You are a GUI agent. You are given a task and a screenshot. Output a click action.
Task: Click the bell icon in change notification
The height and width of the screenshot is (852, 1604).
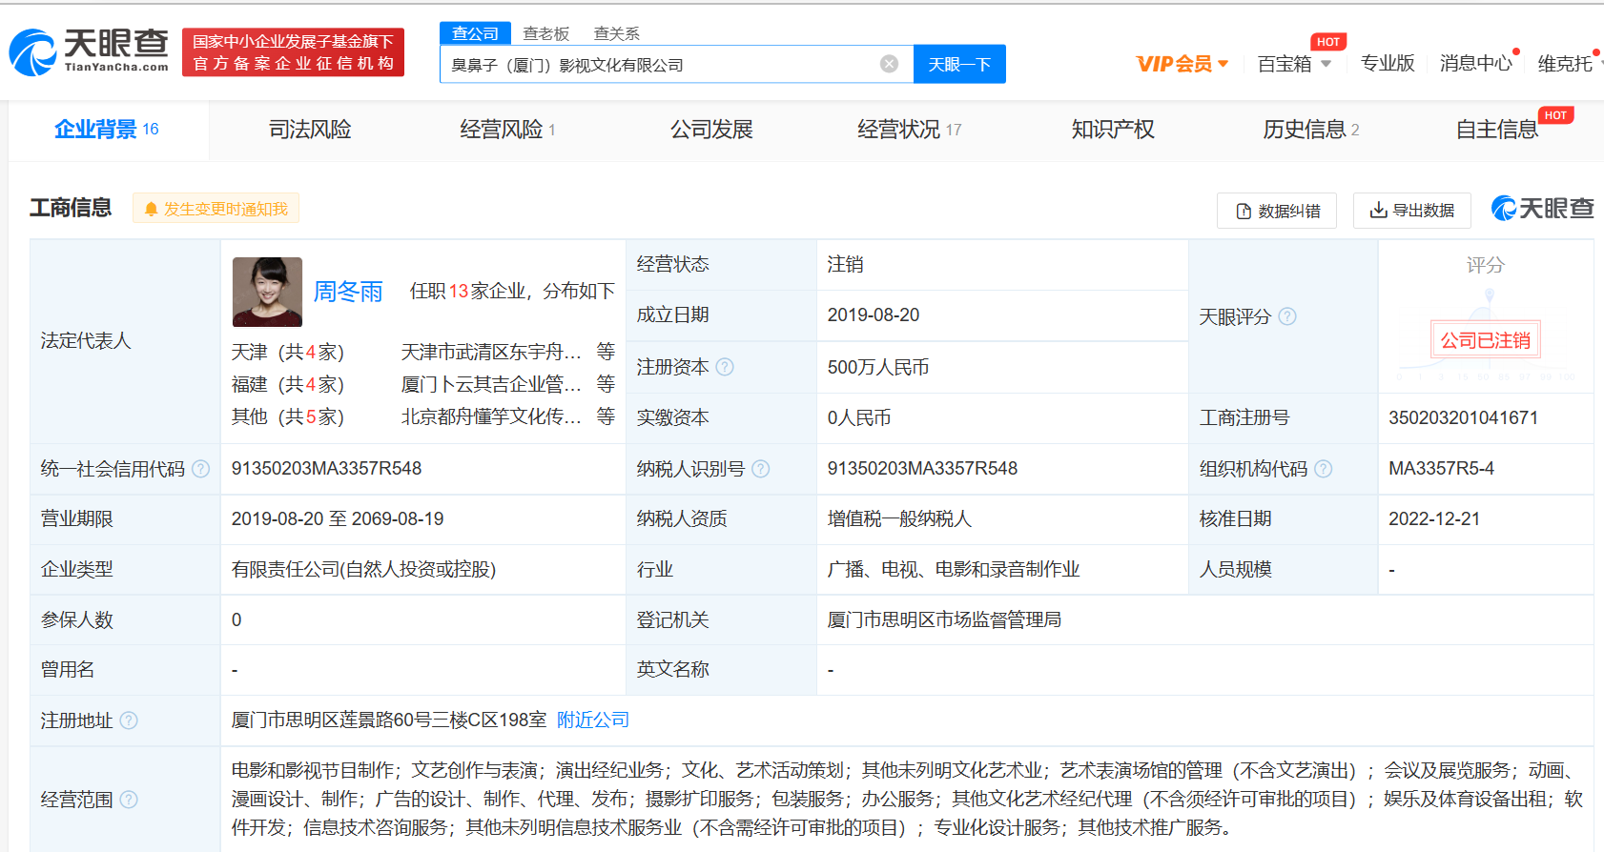(x=151, y=209)
